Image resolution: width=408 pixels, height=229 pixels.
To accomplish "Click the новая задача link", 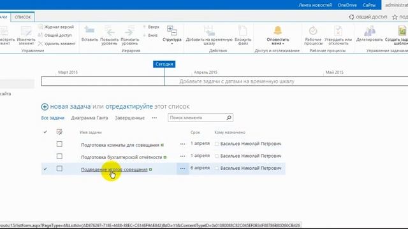I will click(x=70, y=106).
